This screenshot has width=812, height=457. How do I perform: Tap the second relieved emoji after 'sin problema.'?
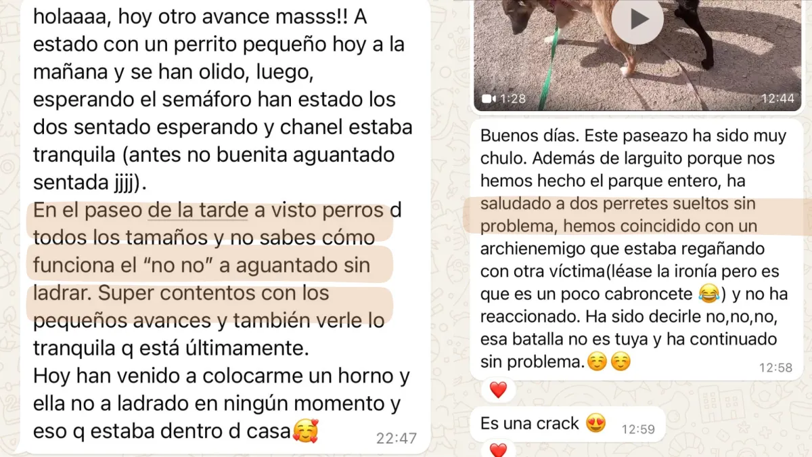coord(620,362)
